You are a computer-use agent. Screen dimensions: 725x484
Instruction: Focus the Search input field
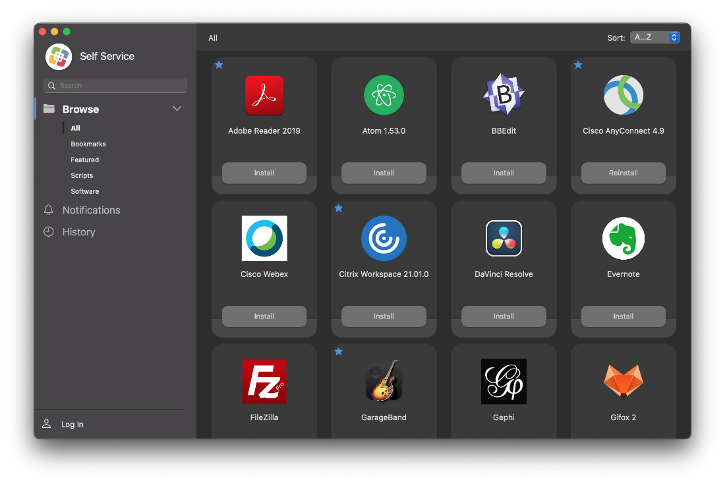tap(115, 86)
